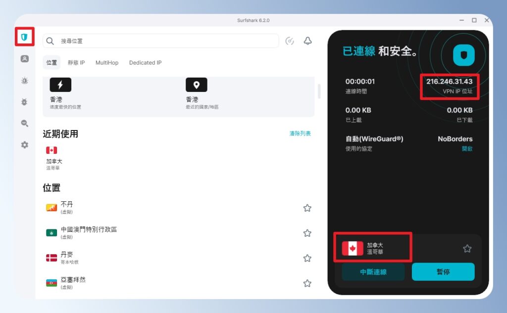The width and height of the screenshot is (507, 313).
Task: Favorite the connected 加拿大 server
Action: (466, 249)
